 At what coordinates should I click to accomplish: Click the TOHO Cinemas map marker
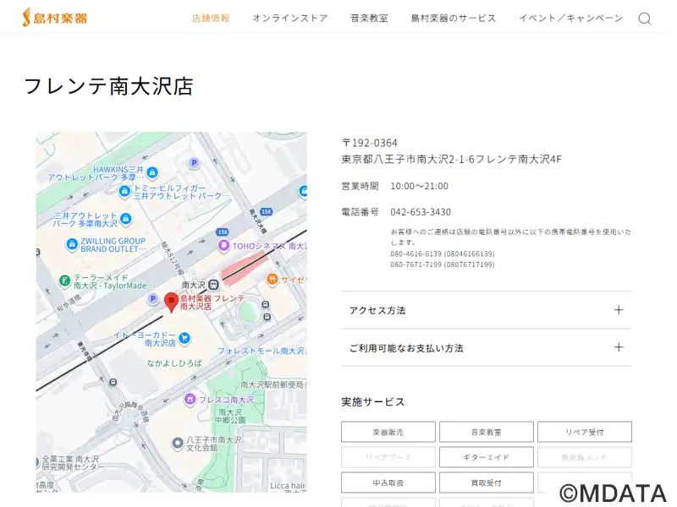[223, 246]
